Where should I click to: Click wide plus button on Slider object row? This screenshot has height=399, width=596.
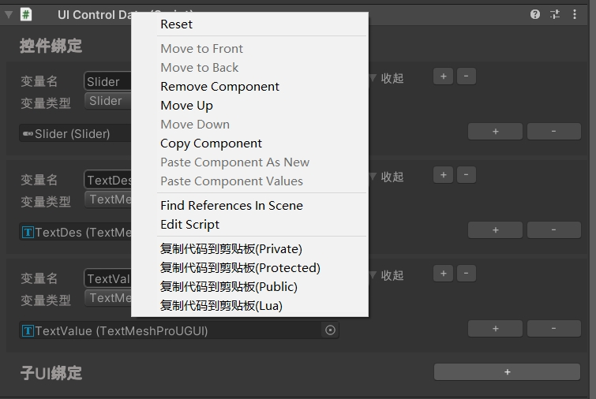(495, 132)
